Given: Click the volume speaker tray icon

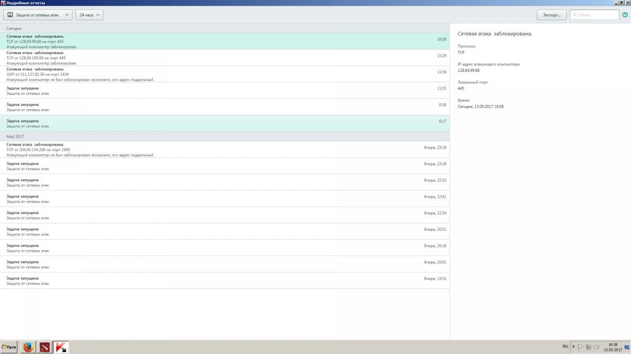Looking at the screenshot, I should [596, 347].
